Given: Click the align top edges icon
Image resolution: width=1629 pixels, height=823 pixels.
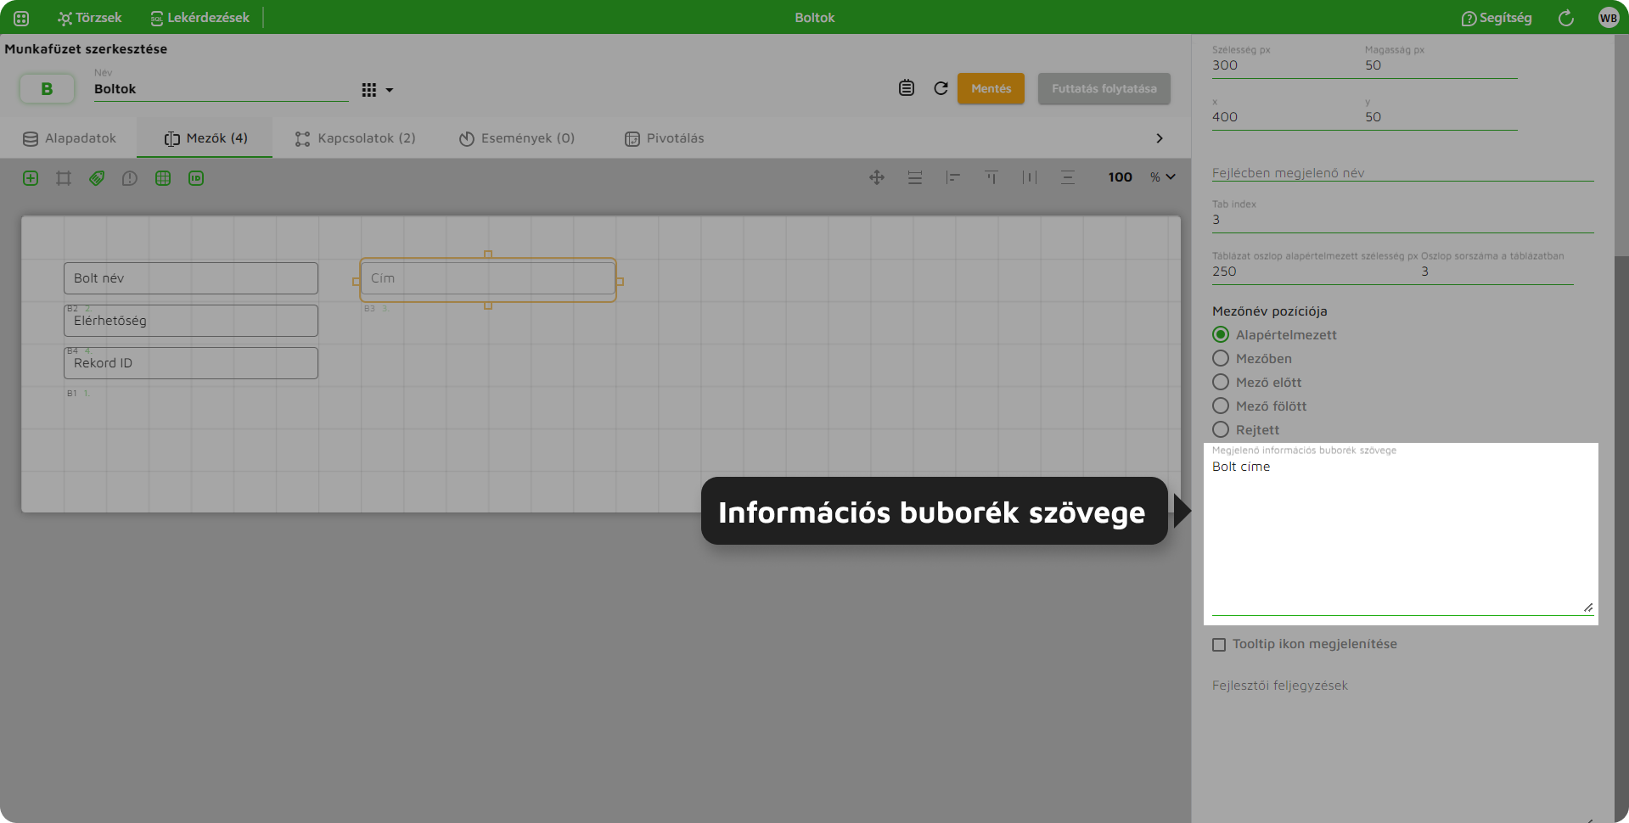Looking at the screenshot, I should pyautogui.click(x=991, y=177).
